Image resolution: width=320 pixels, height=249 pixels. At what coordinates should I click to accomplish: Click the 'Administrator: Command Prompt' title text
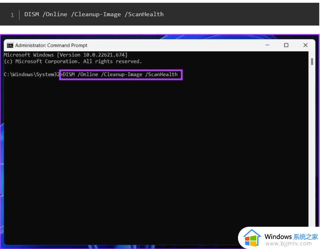point(51,45)
